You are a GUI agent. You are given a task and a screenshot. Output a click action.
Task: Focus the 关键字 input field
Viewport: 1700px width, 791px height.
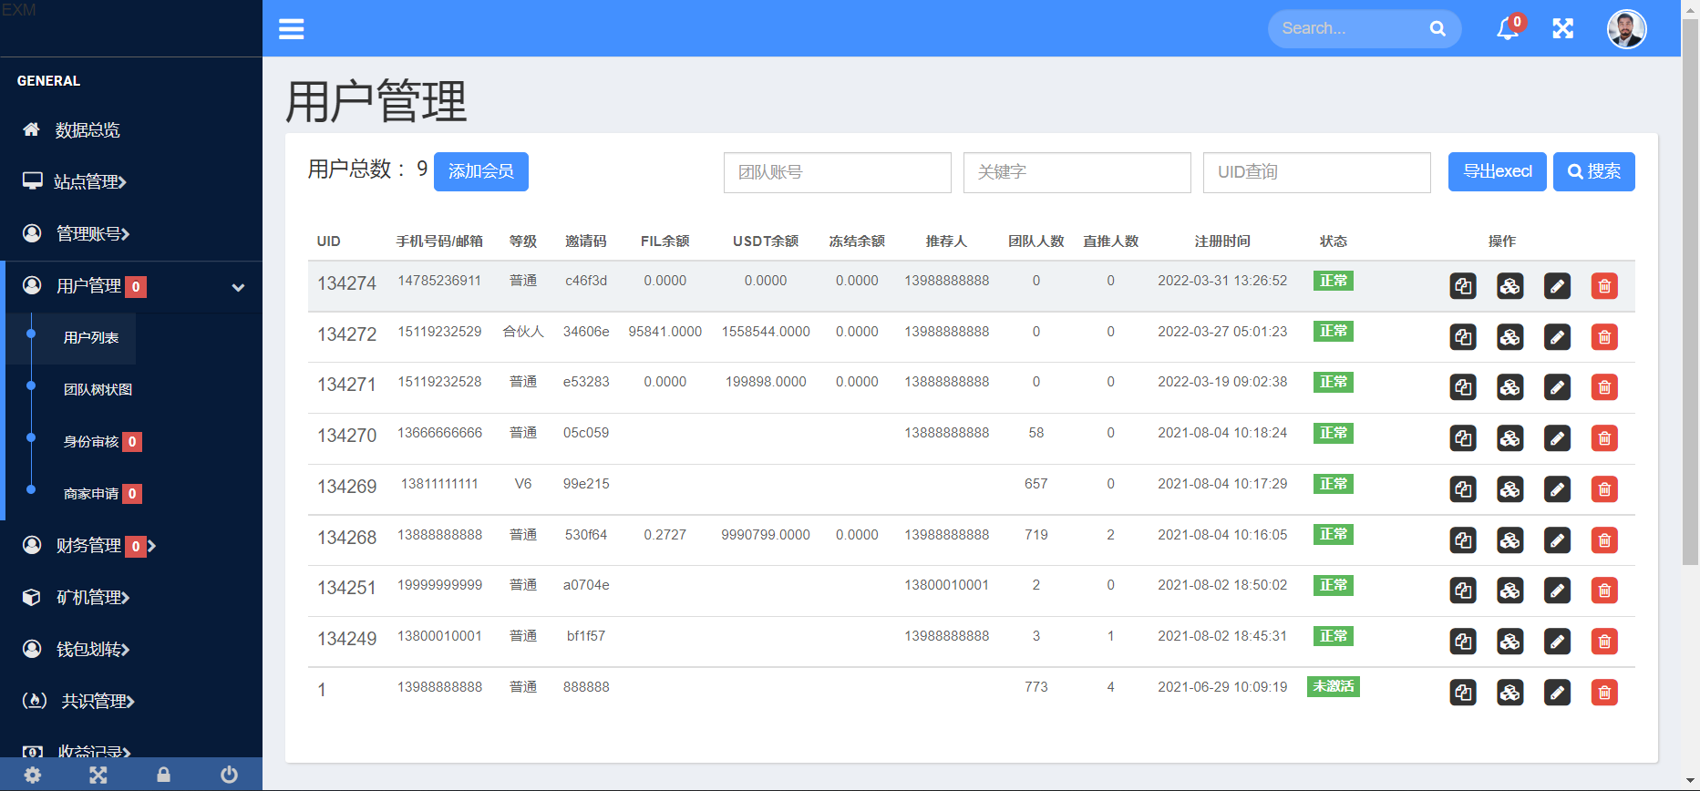click(x=1077, y=172)
